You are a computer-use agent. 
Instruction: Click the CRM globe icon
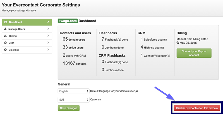click(x=5, y=43)
